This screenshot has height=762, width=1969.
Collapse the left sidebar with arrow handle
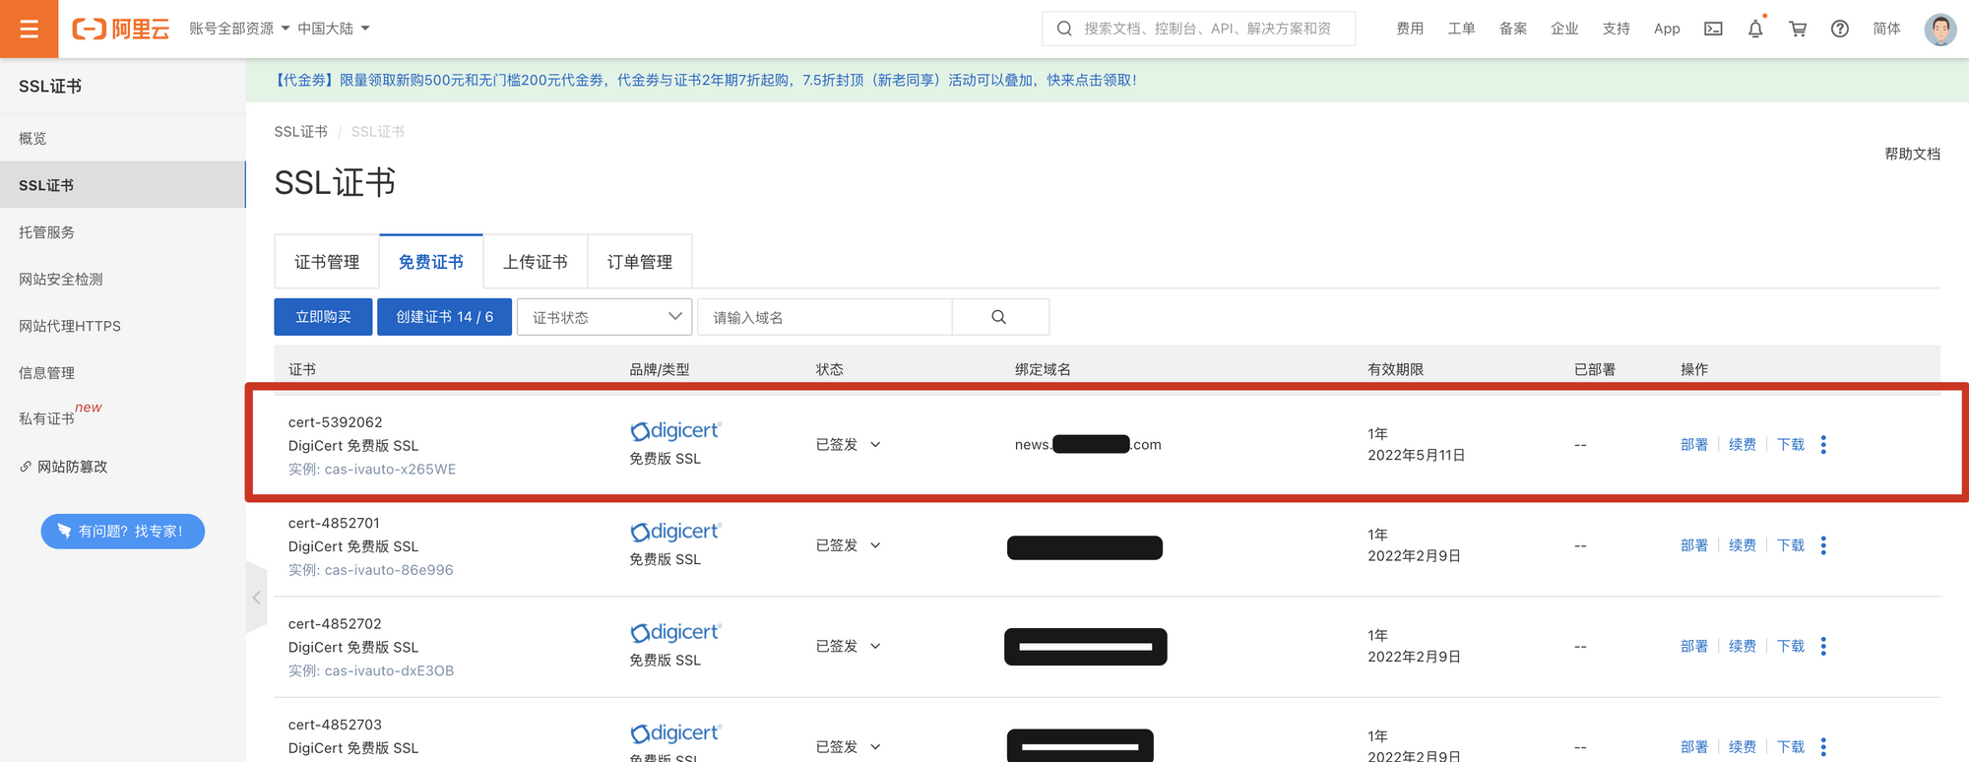tap(256, 598)
